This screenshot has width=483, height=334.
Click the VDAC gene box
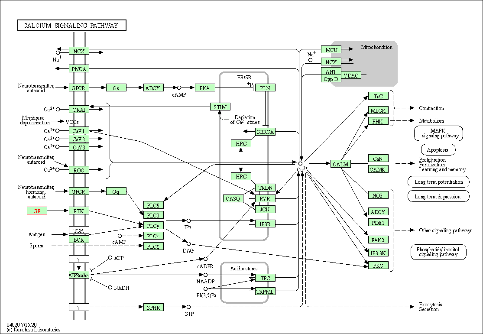tap(351, 75)
